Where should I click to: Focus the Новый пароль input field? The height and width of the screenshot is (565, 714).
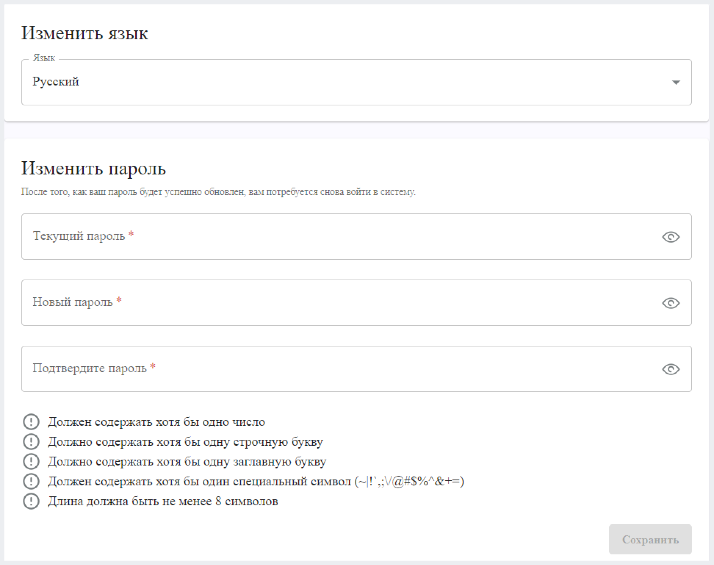(x=356, y=303)
